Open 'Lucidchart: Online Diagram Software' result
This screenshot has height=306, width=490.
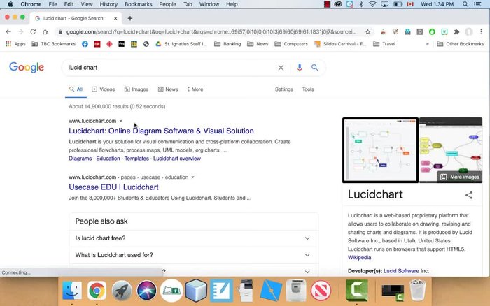click(x=161, y=131)
